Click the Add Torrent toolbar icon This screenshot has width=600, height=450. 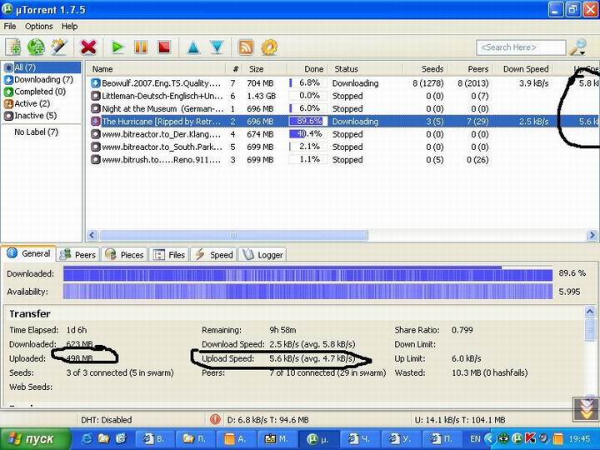13,47
